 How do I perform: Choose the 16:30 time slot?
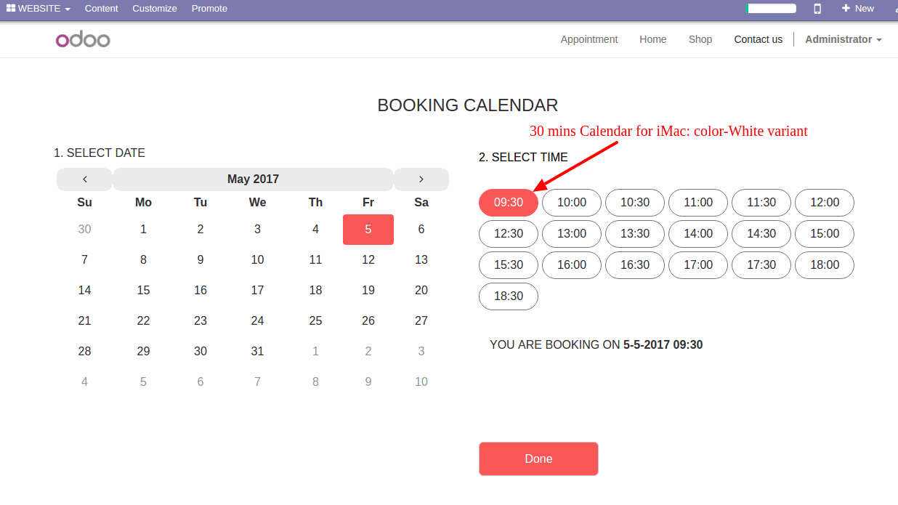click(x=635, y=264)
